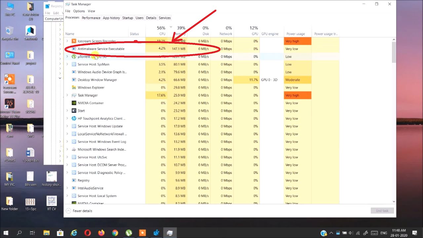The height and width of the screenshot is (238, 423).
Task: Click the Start process icon in the list
Action: click(74, 111)
